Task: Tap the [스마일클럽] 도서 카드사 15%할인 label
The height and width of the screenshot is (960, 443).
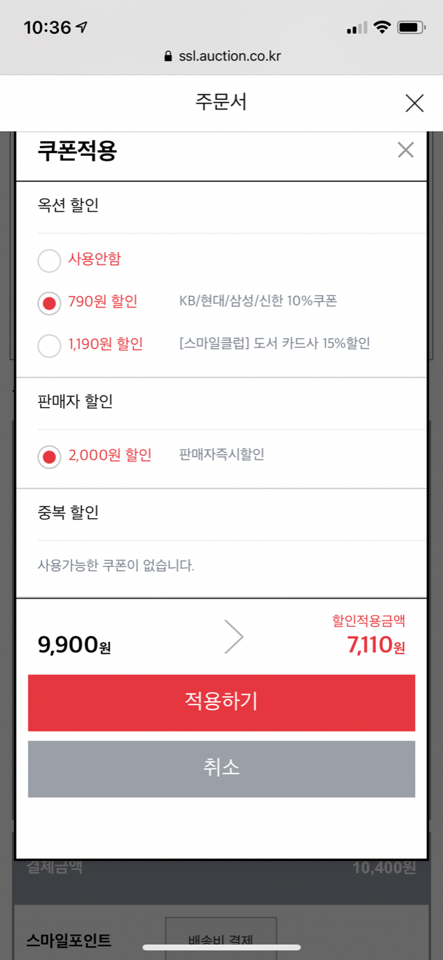Action: point(274,344)
